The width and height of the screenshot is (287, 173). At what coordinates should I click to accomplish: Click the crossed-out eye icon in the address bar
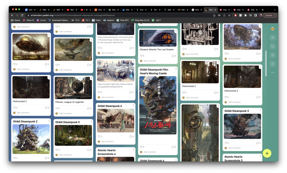[219, 15]
